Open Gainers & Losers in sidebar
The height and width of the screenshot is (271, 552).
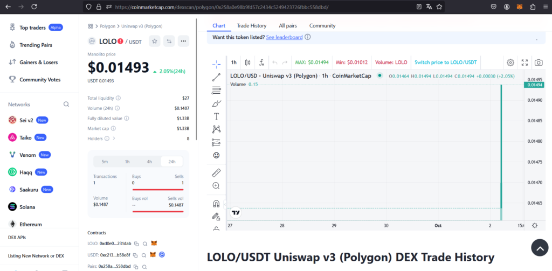[38, 62]
